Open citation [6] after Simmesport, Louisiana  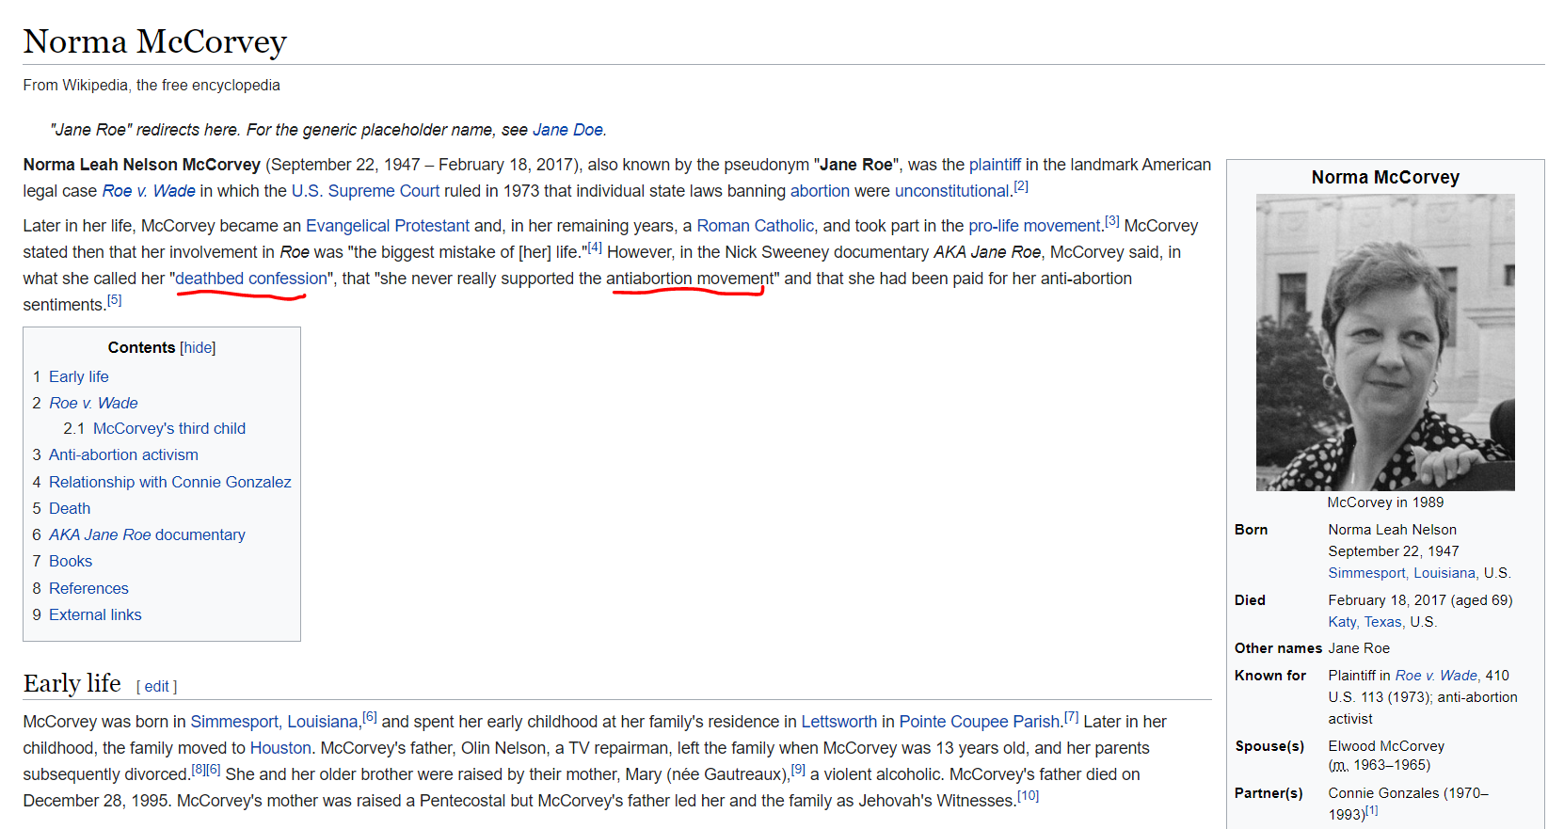370,717
